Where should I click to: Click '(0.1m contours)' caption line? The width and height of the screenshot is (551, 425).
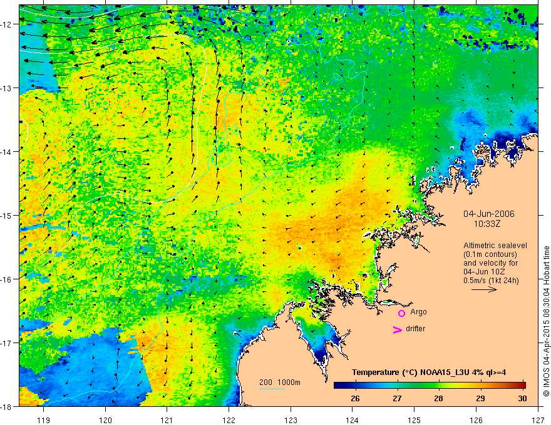490,254
